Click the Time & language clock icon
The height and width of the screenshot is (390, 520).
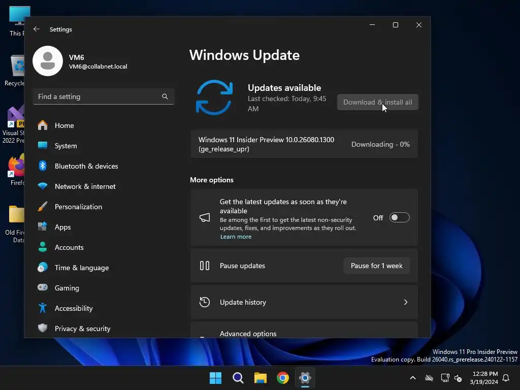pyautogui.click(x=43, y=267)
